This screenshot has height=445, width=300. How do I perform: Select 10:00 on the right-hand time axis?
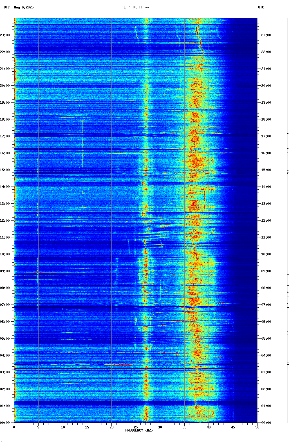point(266,254)
